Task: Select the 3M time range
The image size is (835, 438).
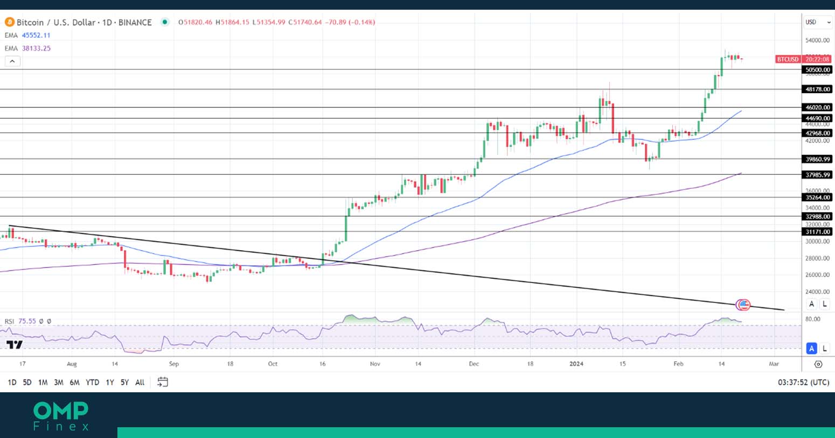Action: pos(58,382)
